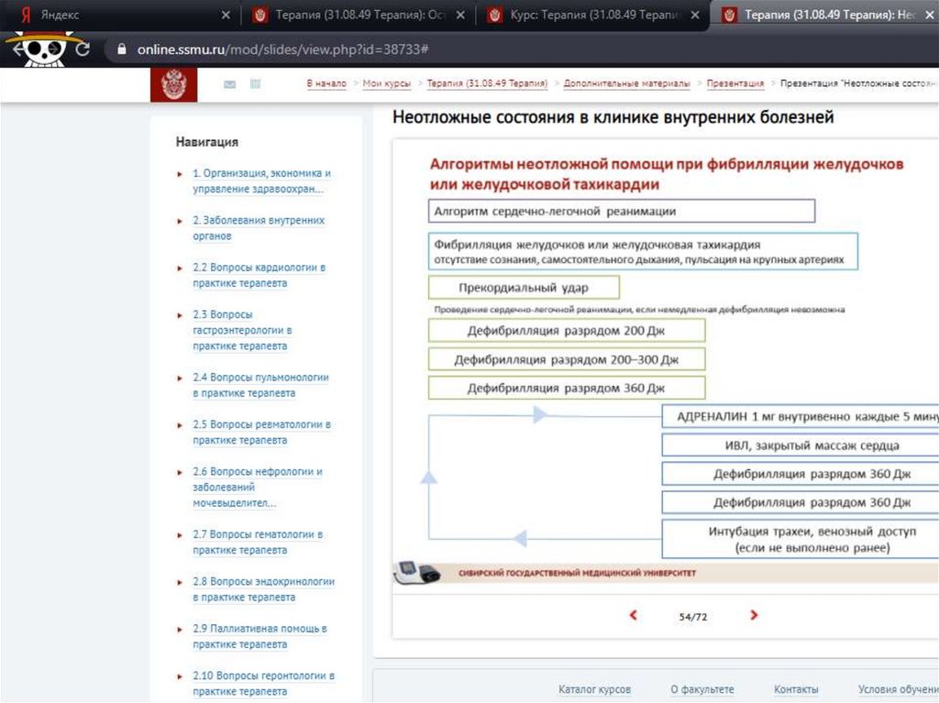This screenshot has width=939, height=703.
Task: Click slide box 'Алгоритм сердечно-легочной реанимации'
Action: pos(622,211)
